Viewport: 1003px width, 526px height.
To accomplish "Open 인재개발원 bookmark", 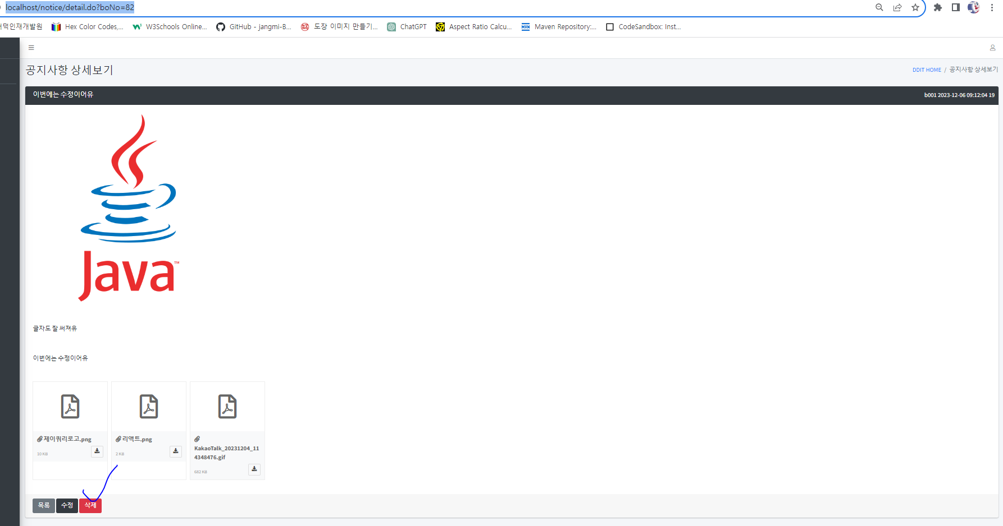I will 21,27.
